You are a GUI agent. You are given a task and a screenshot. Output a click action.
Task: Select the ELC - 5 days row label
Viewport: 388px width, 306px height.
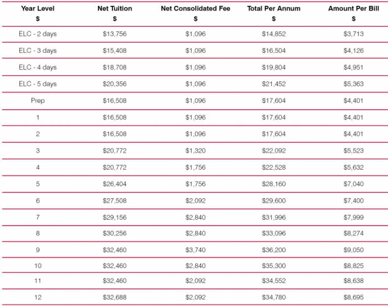(x=37, y=84)
